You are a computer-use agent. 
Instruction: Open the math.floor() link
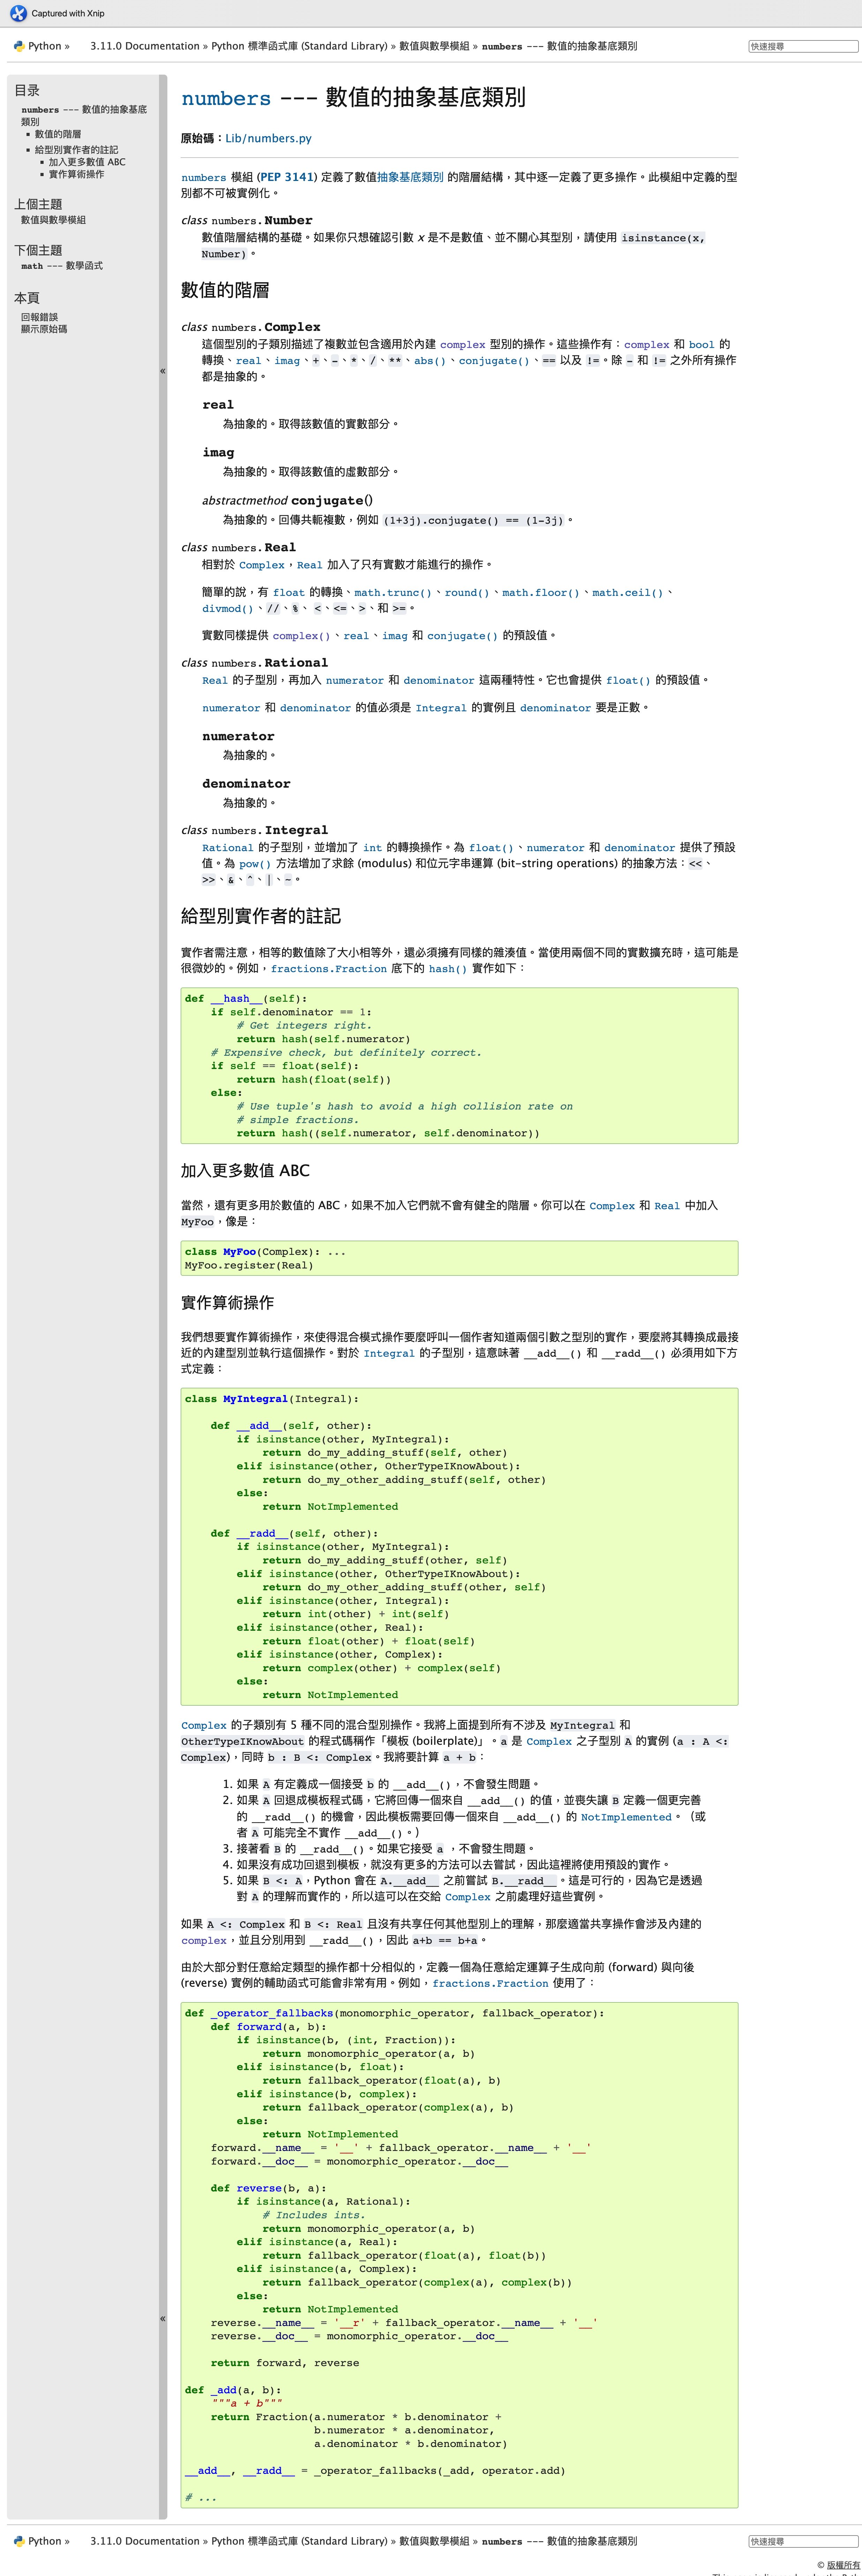(x=540, y=593)
